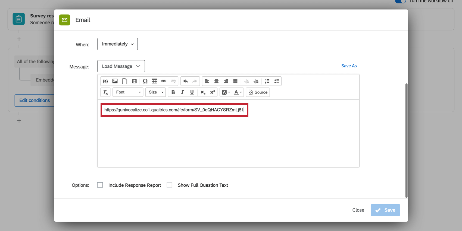Click the plus button below the conditions block
This screenshot has height=231, width=462.
[x=19, y=121]
